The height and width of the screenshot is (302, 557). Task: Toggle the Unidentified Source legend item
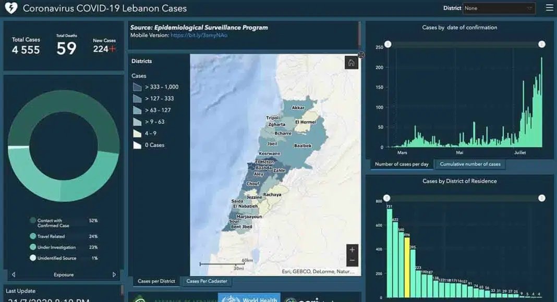pos(56,258)
